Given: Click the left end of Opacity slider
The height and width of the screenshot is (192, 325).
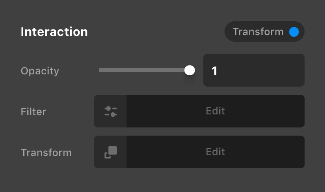Looking at the screenshot, I should [x=100, y=70].
